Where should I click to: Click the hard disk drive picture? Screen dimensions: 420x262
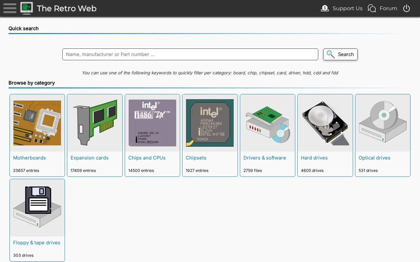325,123
